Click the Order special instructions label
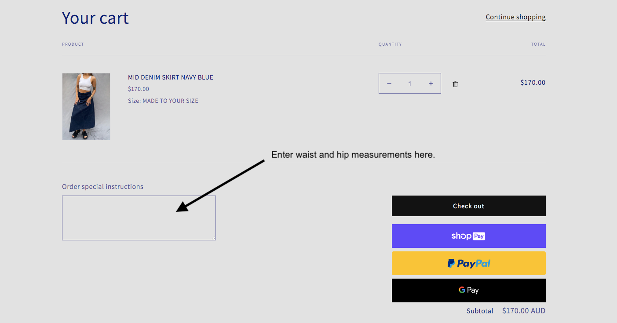Image resolution: width=617 pixels, height=323 pixels. click(102, 187)
